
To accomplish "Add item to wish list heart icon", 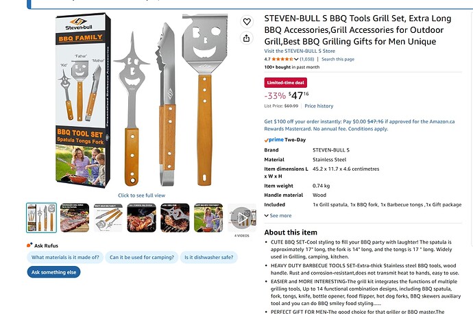I will pos(247,22).
